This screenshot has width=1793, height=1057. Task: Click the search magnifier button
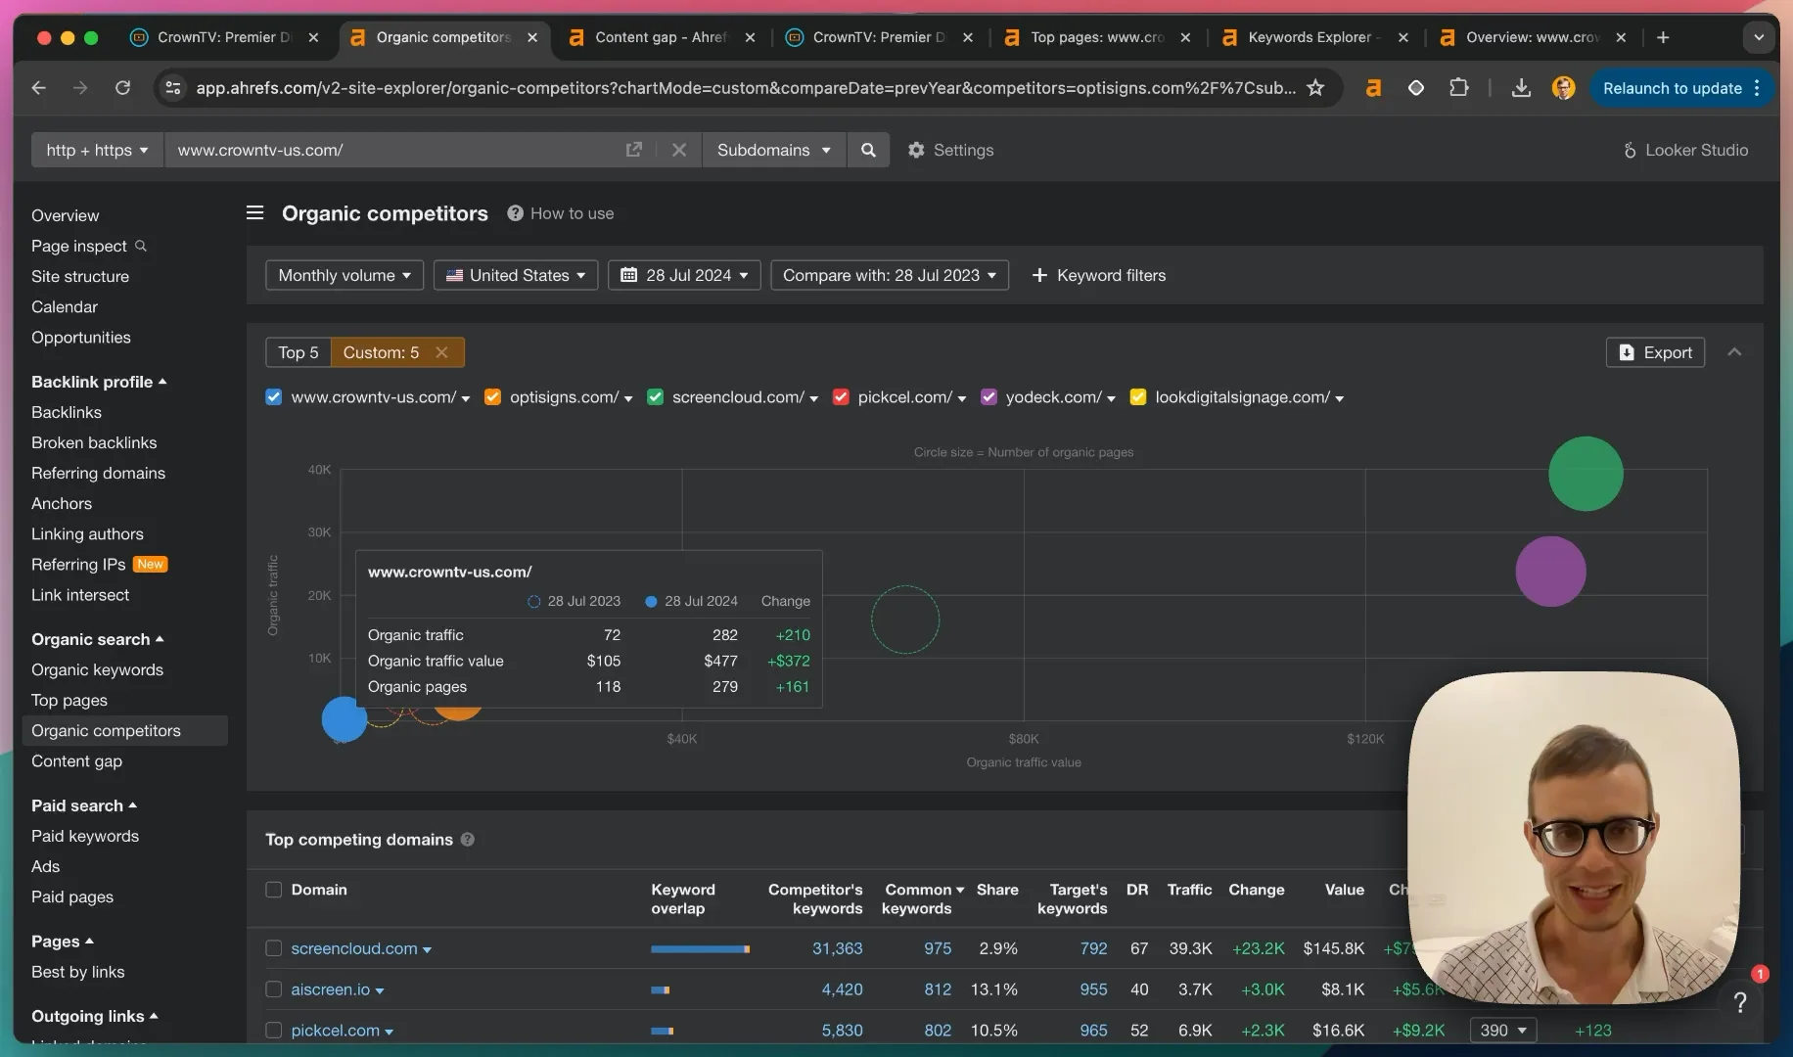pyautogui.click(x=868, y=150)
